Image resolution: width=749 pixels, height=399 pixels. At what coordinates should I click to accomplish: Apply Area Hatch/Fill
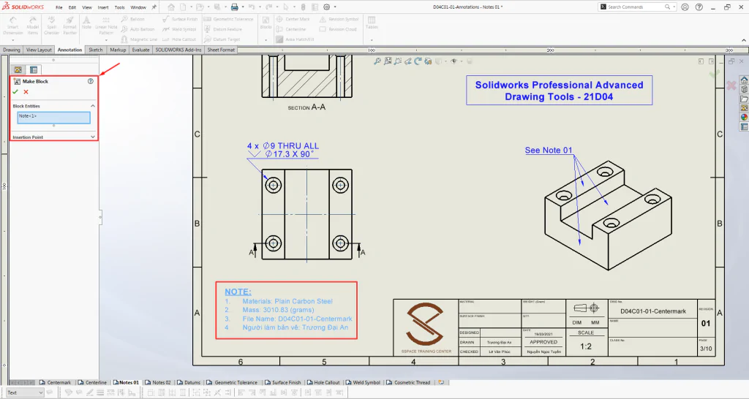coord(295,39)
